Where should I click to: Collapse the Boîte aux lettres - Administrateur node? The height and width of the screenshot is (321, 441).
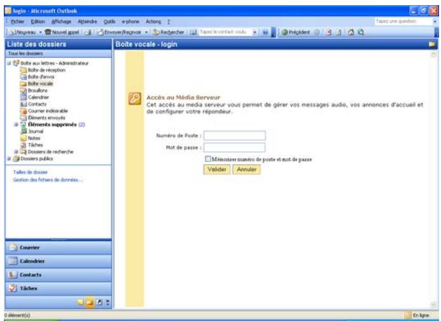point(9,63)
